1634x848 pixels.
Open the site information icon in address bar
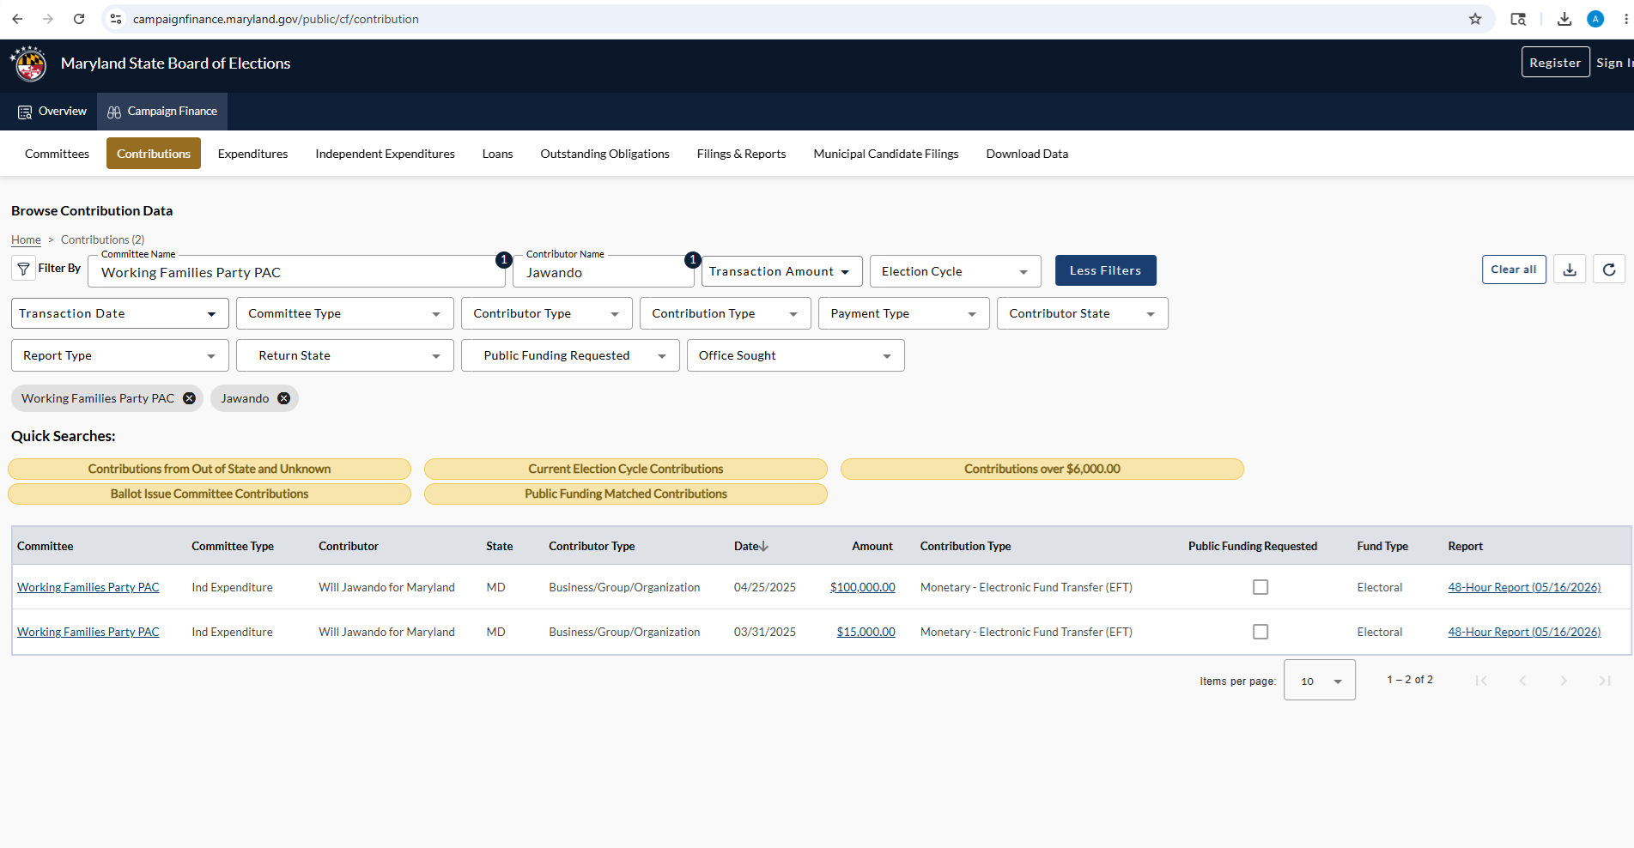click(x=116, y=19)
